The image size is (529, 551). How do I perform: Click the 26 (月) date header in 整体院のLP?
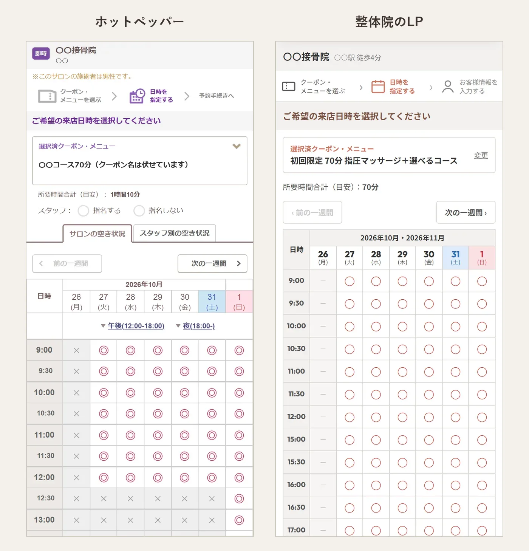(x=323, y=258)
